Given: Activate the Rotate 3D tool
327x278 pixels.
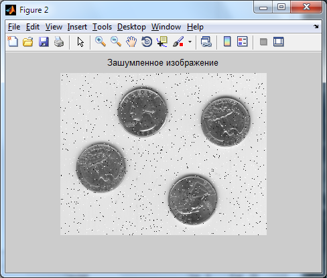Looking at the screenshot, I should coord(147,42).
